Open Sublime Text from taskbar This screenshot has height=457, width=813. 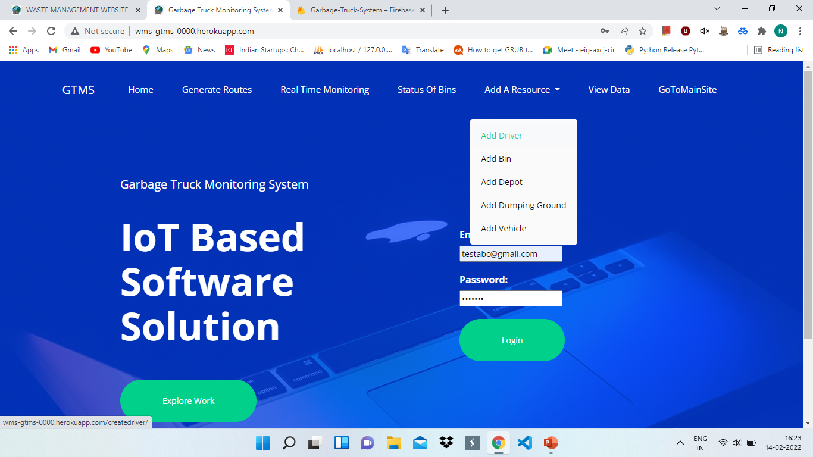pyautogui.click(x=472, y=443)
